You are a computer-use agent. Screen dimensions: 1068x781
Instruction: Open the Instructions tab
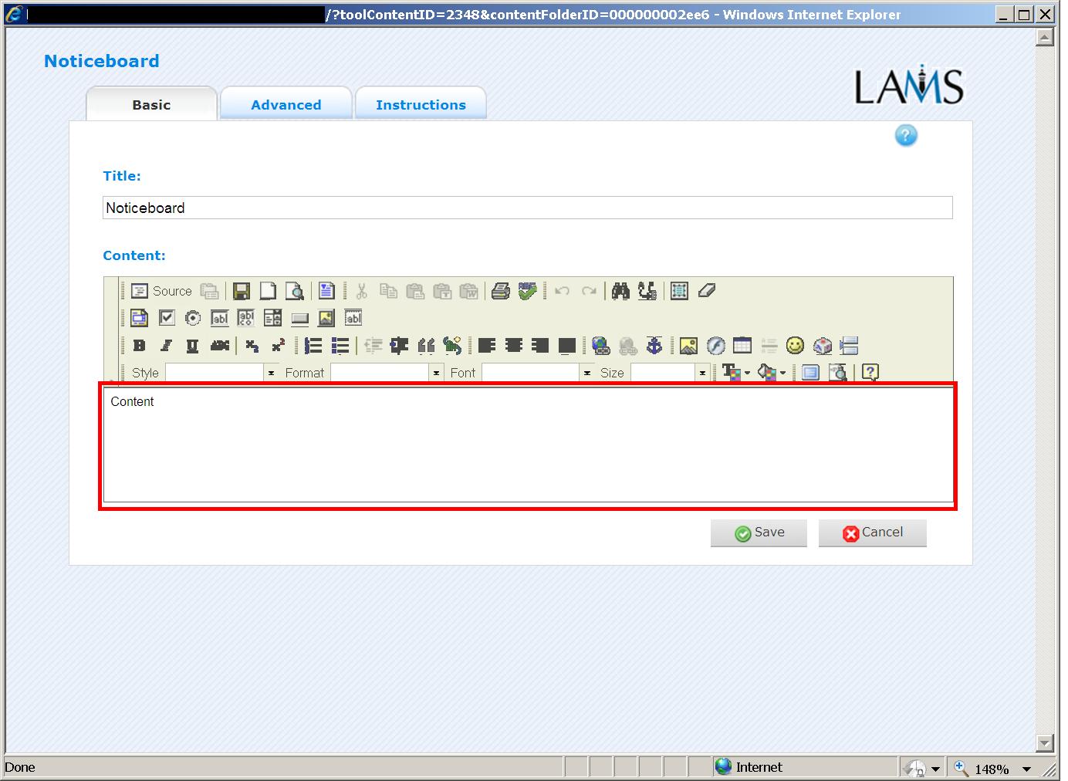421,105
